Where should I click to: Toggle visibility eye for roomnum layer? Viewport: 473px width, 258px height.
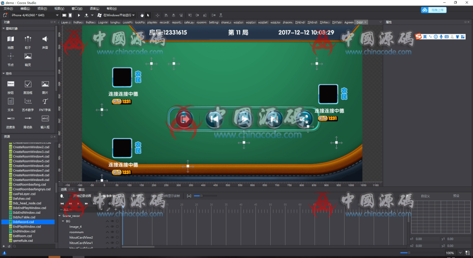pyautogui.click(x=112, y=232)
